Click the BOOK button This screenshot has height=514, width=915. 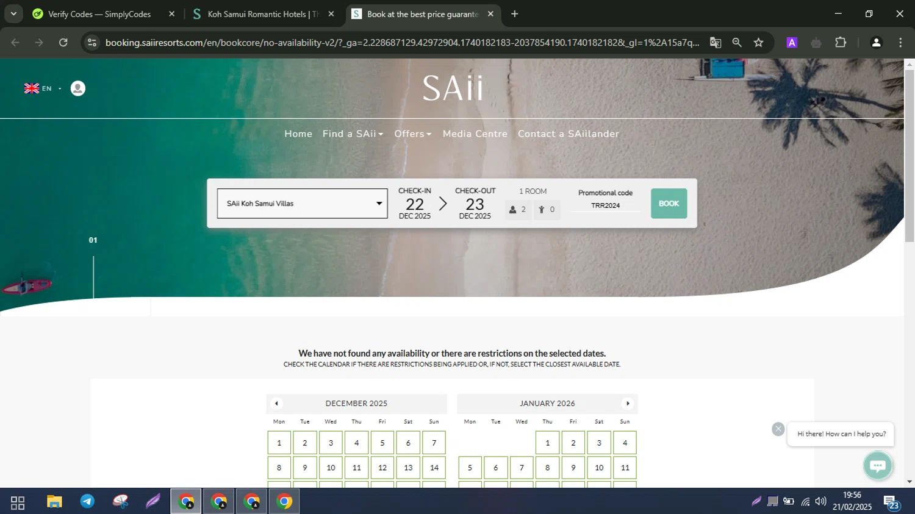tap(669, 203)
